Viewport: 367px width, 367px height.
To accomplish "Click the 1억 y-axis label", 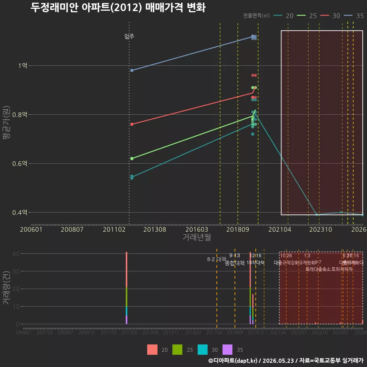I will pos(23,65).
